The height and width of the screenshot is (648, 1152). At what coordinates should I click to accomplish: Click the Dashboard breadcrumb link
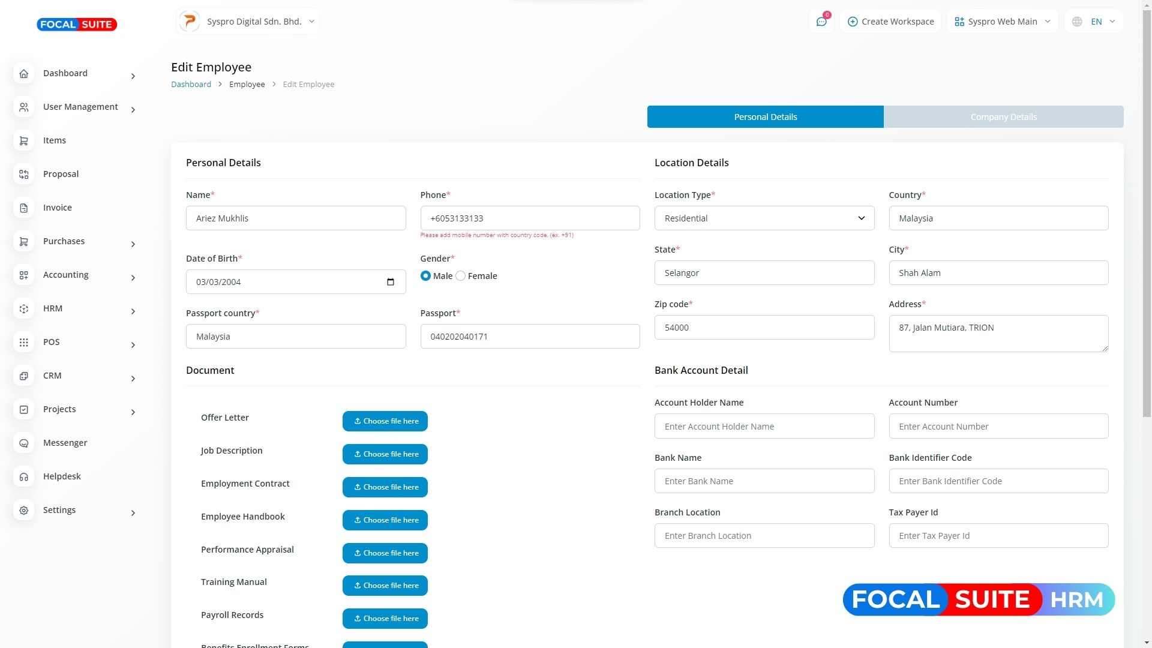(x=191, y=85)
